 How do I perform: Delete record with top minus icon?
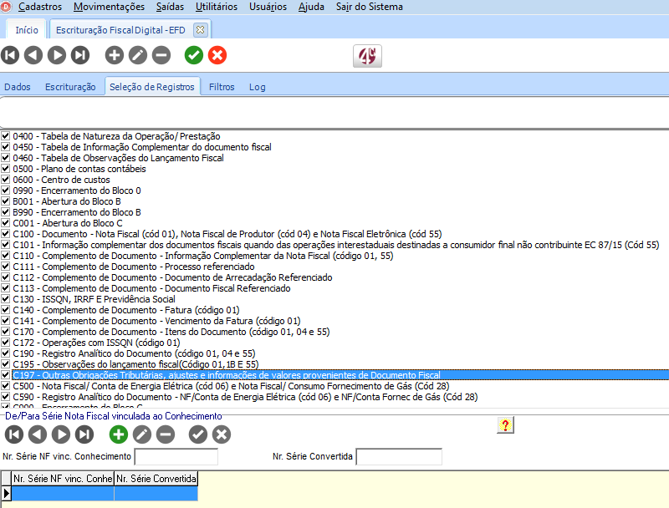161,55
